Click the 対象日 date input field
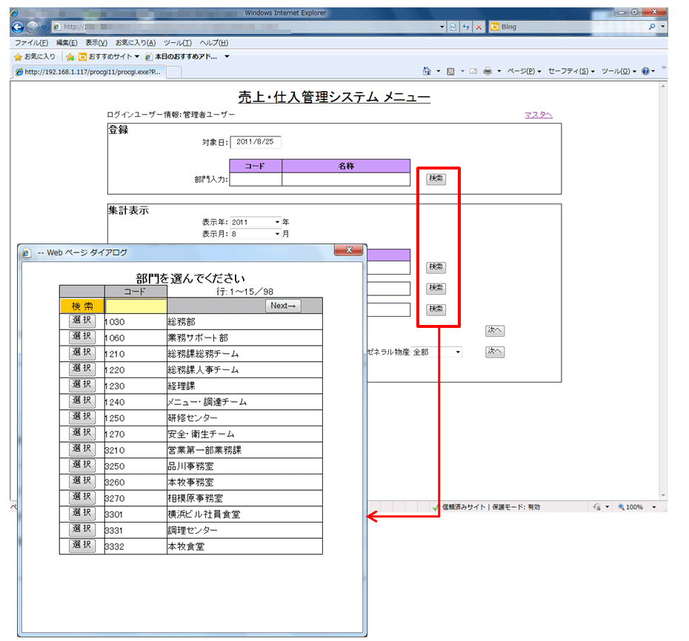The height and width of the screenshot is (641, 689). click(256, 142)
